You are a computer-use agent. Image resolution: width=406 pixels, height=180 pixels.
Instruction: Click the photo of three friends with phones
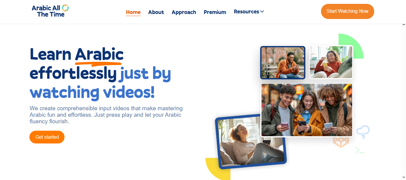306,110
